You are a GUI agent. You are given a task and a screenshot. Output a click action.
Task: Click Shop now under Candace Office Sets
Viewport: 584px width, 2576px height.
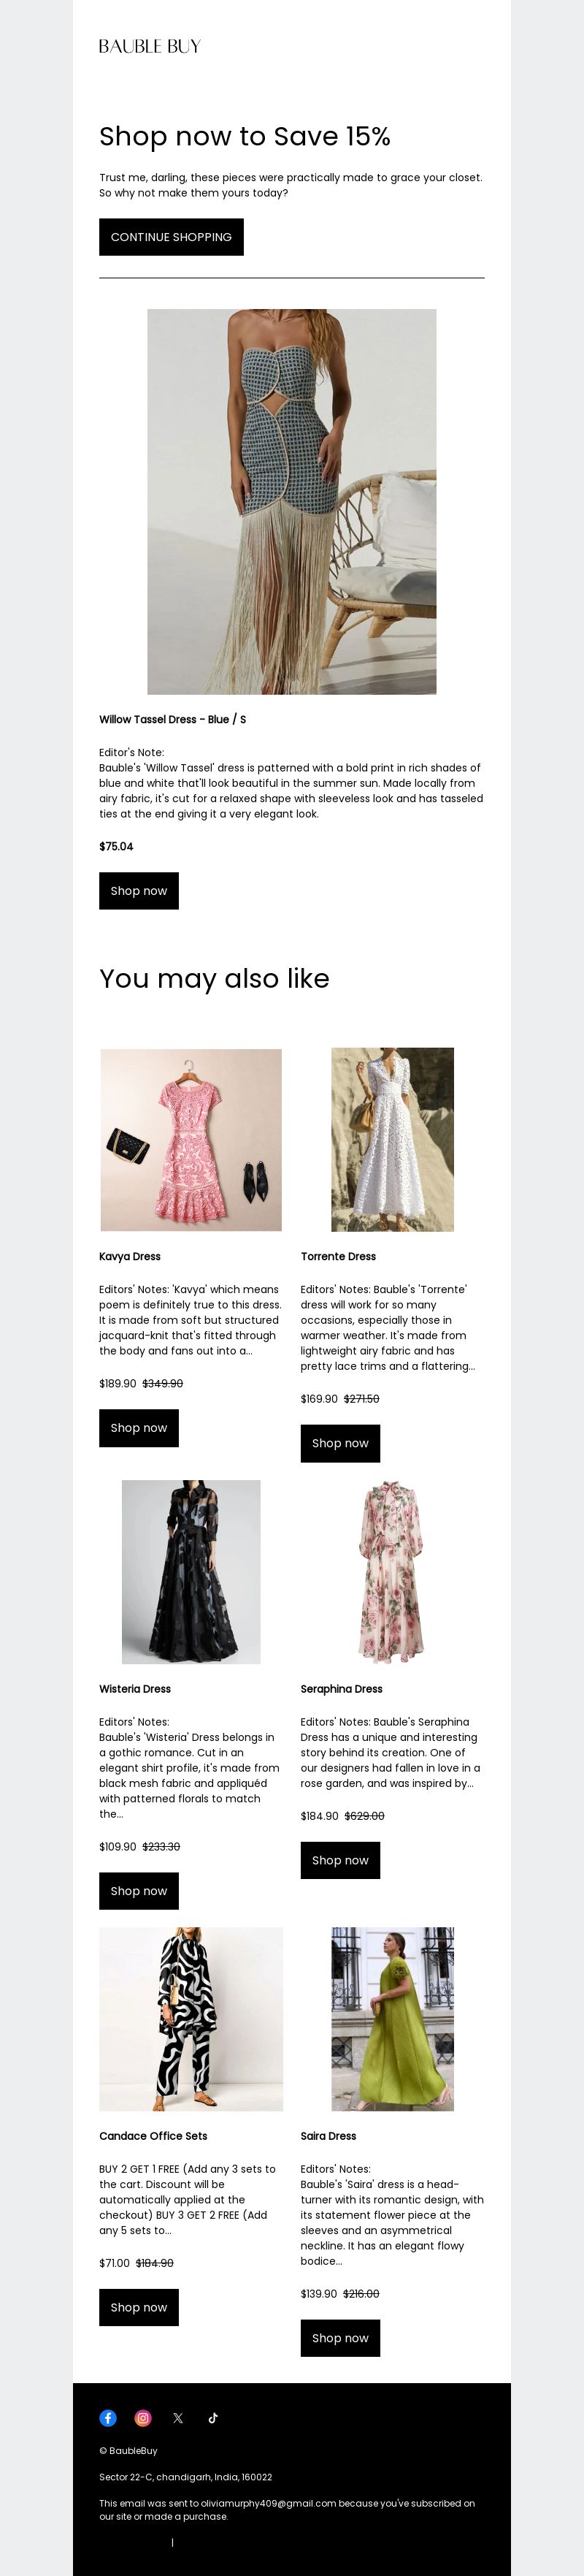(139, 2307)
